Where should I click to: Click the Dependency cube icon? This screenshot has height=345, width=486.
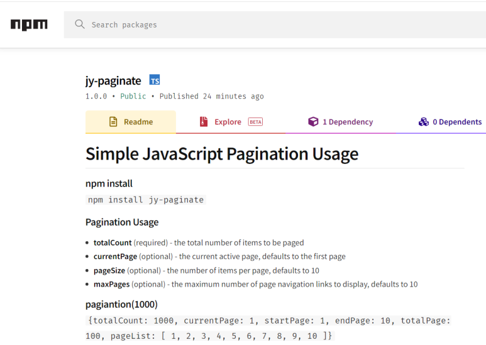coord(313,122)
